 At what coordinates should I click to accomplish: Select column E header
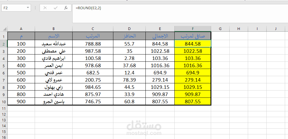tap(160, 29)
